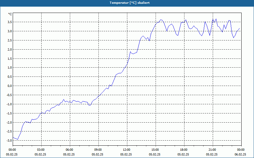Viewport: 254px width, 158px height.
Task: Click the 05.02.25 date under the first 00:00
Action: [x=12, y=154]
